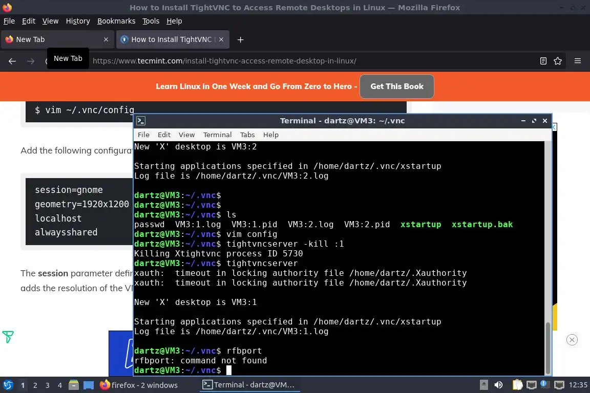The image size is (590, 393).
Task: Click the 12:35 clock in the taskbar
Action: click(578, 385)
